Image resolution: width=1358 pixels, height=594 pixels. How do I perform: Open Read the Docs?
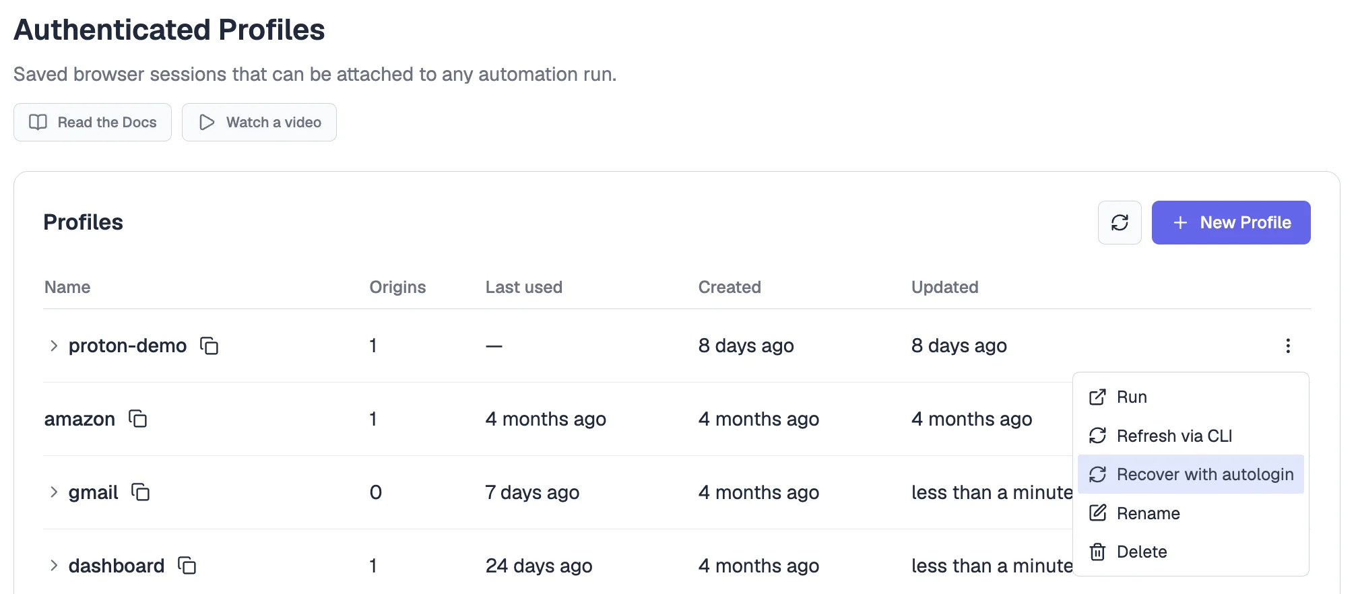coord(93,122)
